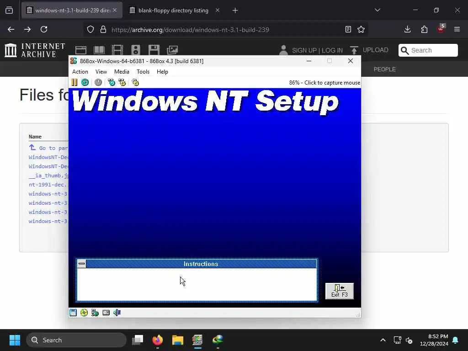Click the UPLOAD link
468x351 pixels.
pos(375,50)
